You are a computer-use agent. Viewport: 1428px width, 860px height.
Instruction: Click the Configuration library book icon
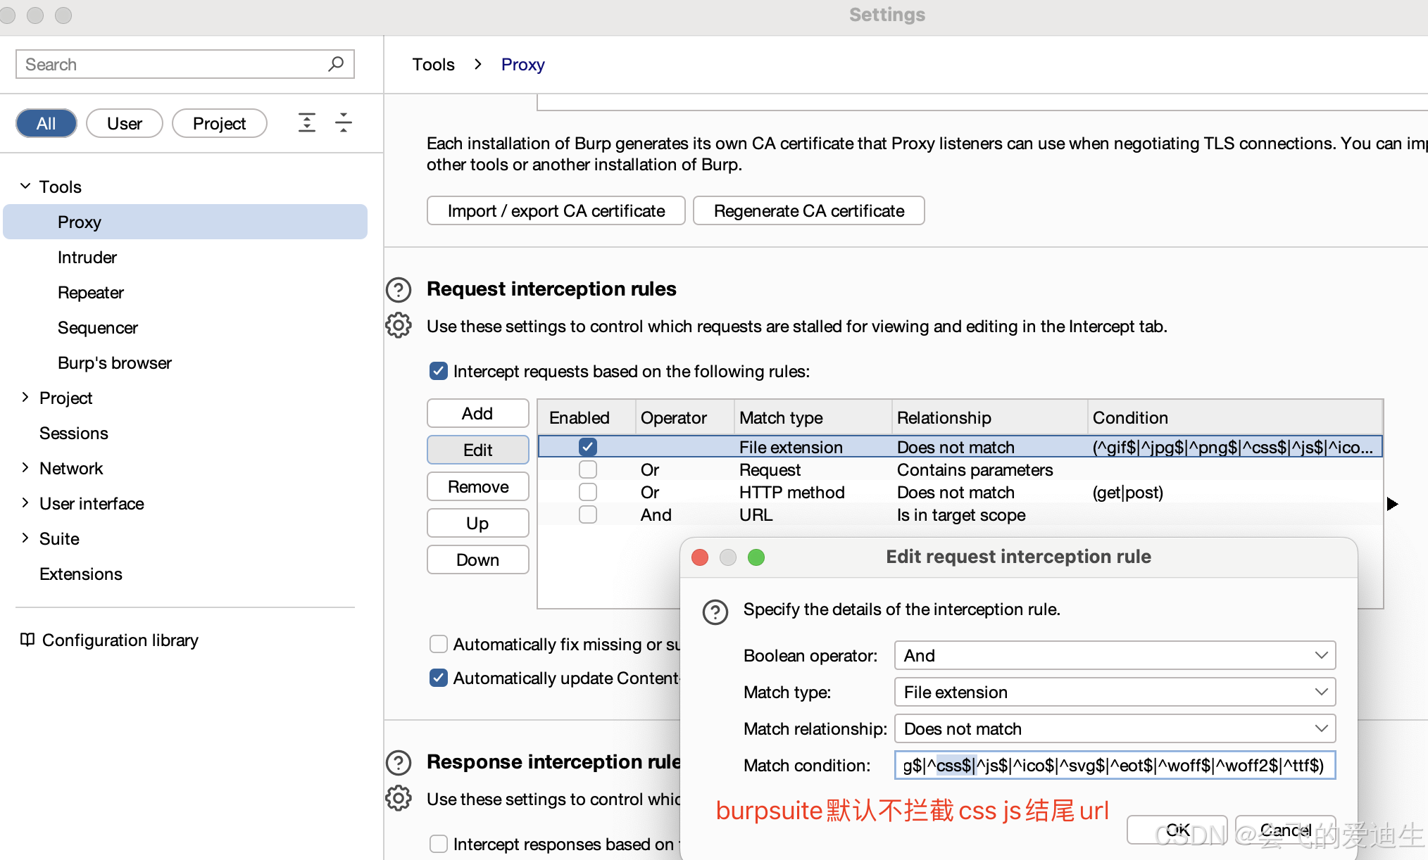pyautogui.click(x=27, y=640)
